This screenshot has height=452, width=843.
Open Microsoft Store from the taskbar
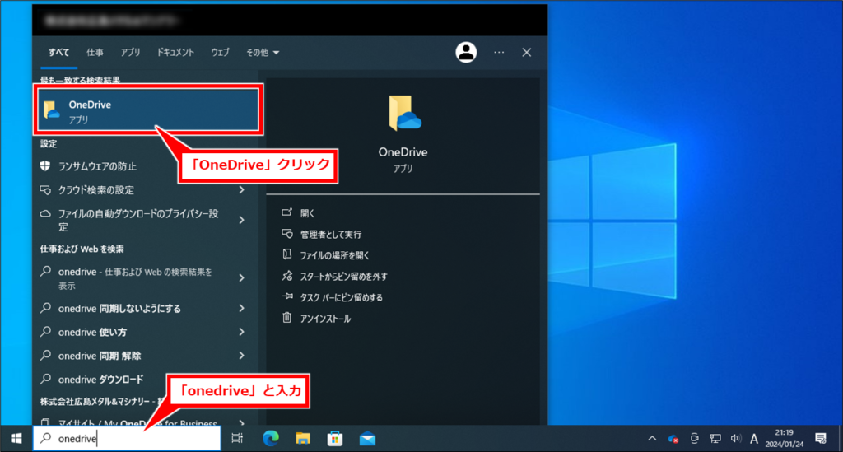[335, 439]
